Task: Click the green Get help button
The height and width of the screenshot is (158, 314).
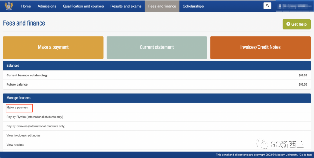Action: point(296,24)
